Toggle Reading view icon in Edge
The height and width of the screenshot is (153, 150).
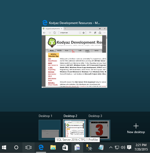(80, 33)
